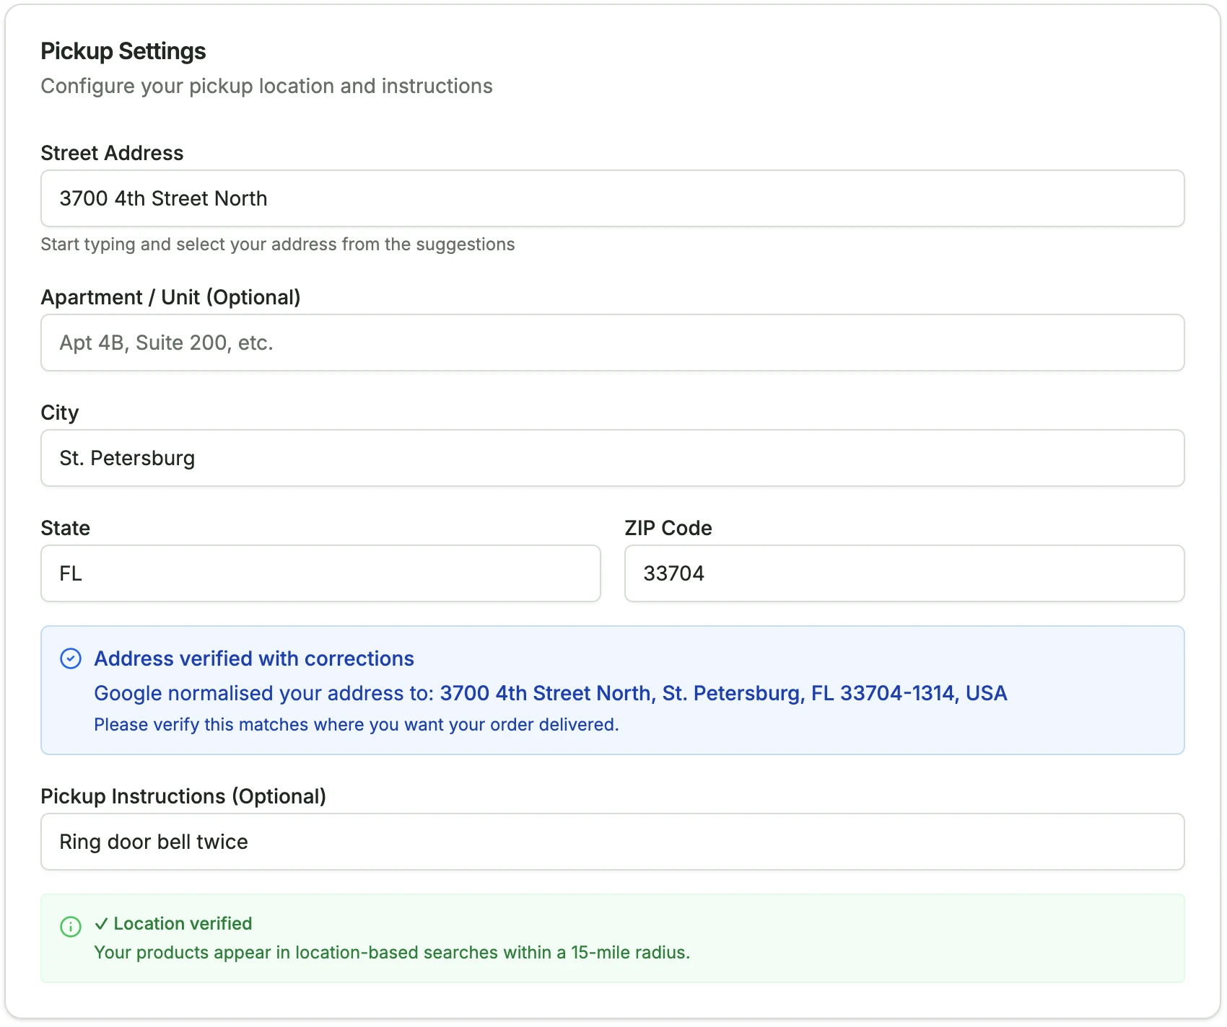Click "Address verified with corrections" heading
This screenshot has width=1227, height=1027.
pyautogui.click(x=254, y=658)
